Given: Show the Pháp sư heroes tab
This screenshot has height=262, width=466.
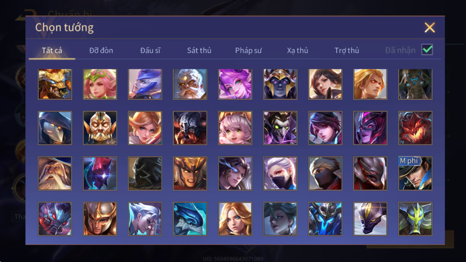Looking at the screenshot, I should tap(248, 50).
